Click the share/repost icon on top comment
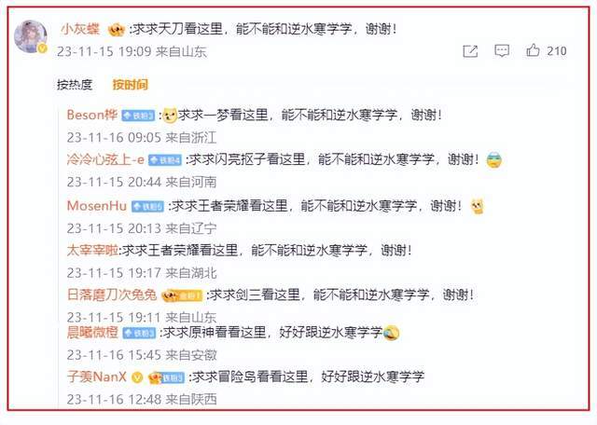Image resolution: width=597 pixels, height=425 pixels. pos(470,51)
